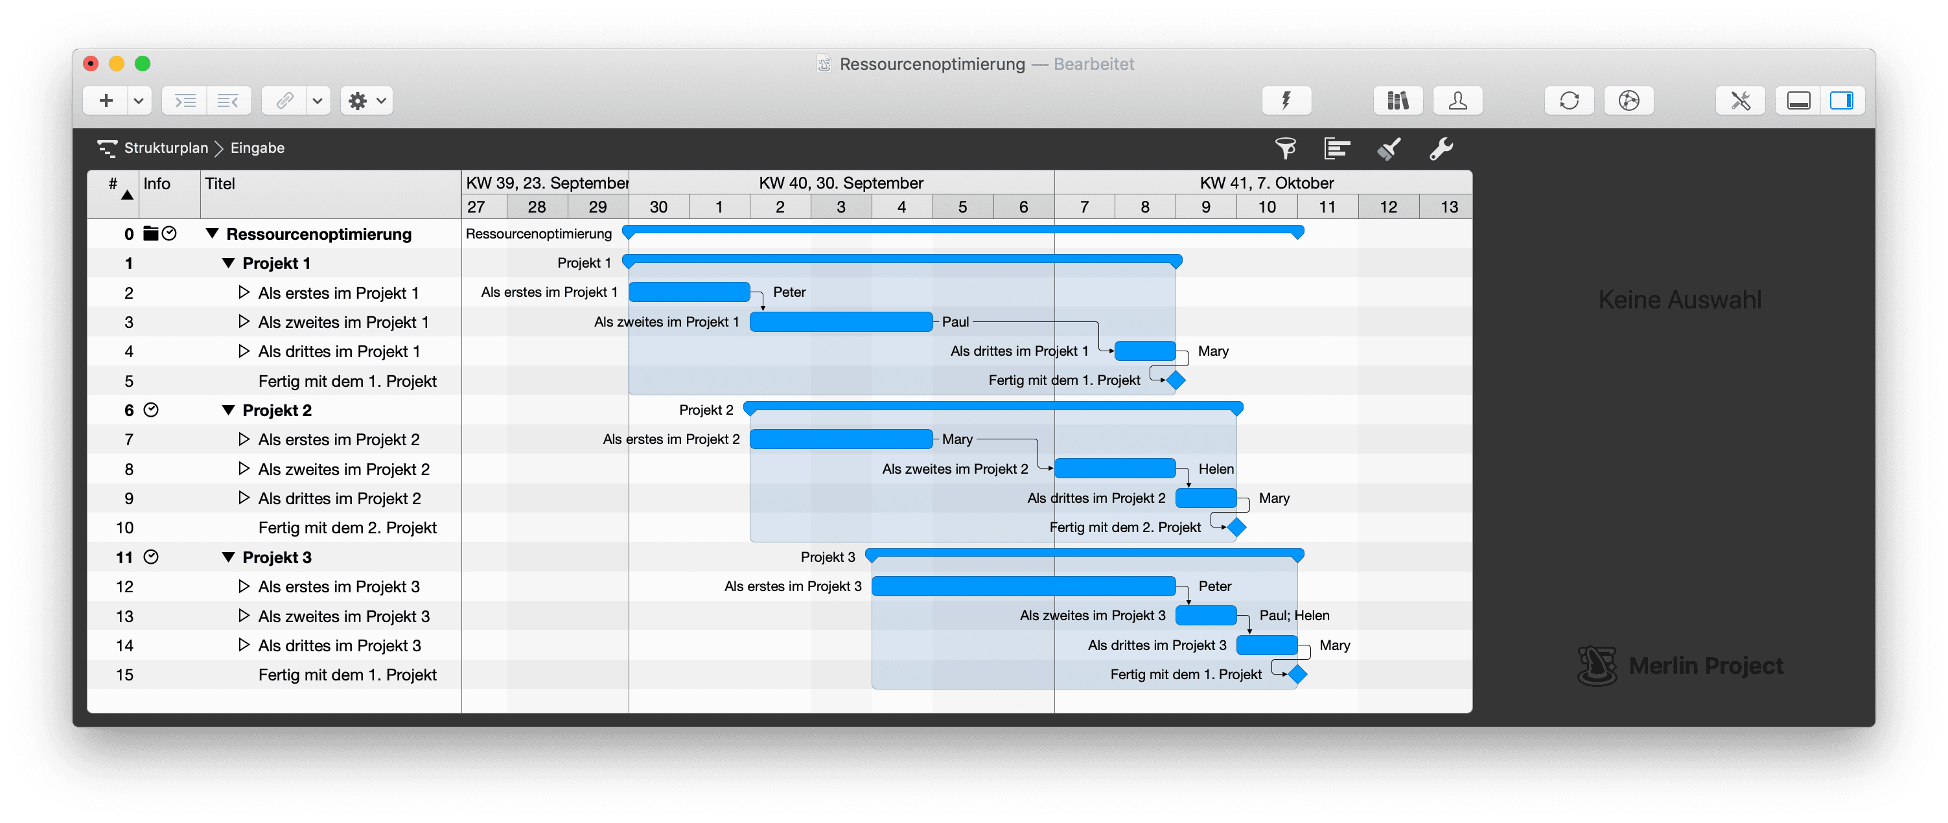Toggle the bottom panel view button
Viewport: 1948px width, 823px height.
(x=1798, y=100)
